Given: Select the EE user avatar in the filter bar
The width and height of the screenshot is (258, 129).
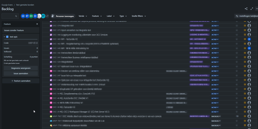Looking at the screenshot, I should pos(35,16).
